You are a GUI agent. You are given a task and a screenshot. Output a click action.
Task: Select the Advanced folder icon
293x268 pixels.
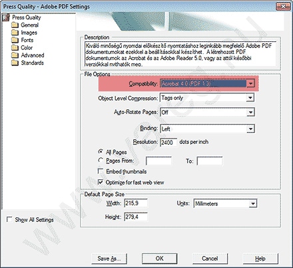[x=15, y=55]
